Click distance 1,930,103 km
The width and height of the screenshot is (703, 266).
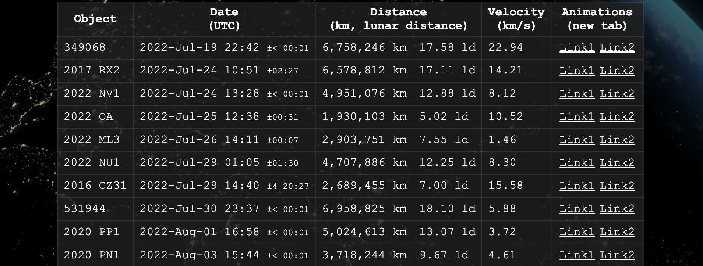coord(364,116)
